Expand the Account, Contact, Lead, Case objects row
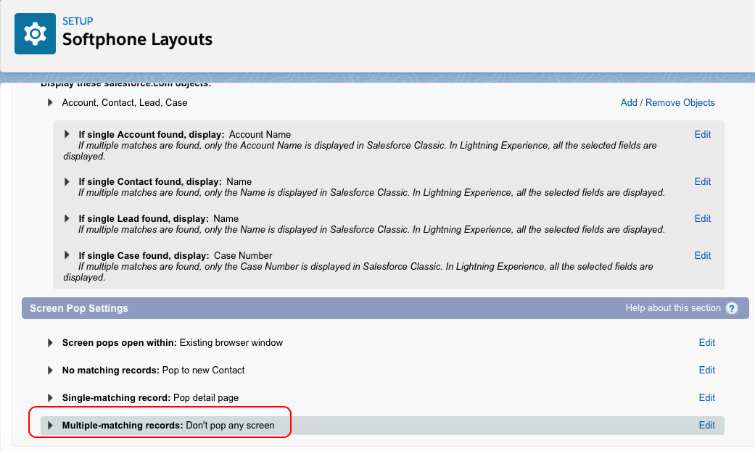Image resolution: width=755 pixels, height=451 pixels. [x=50, y=102]
